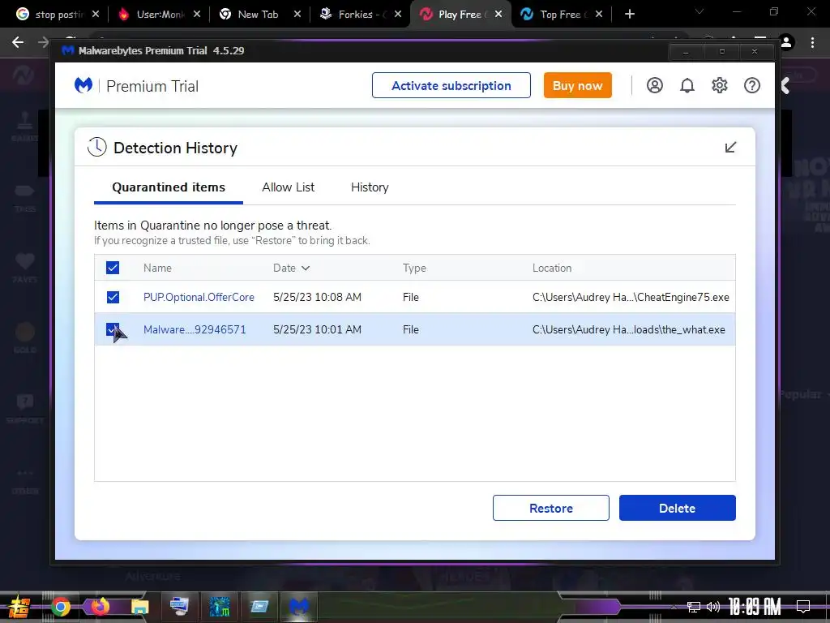Click the 5/25/23 10:01 AM date cell
The width and height of the screenshot is (830, 623).
317,329
